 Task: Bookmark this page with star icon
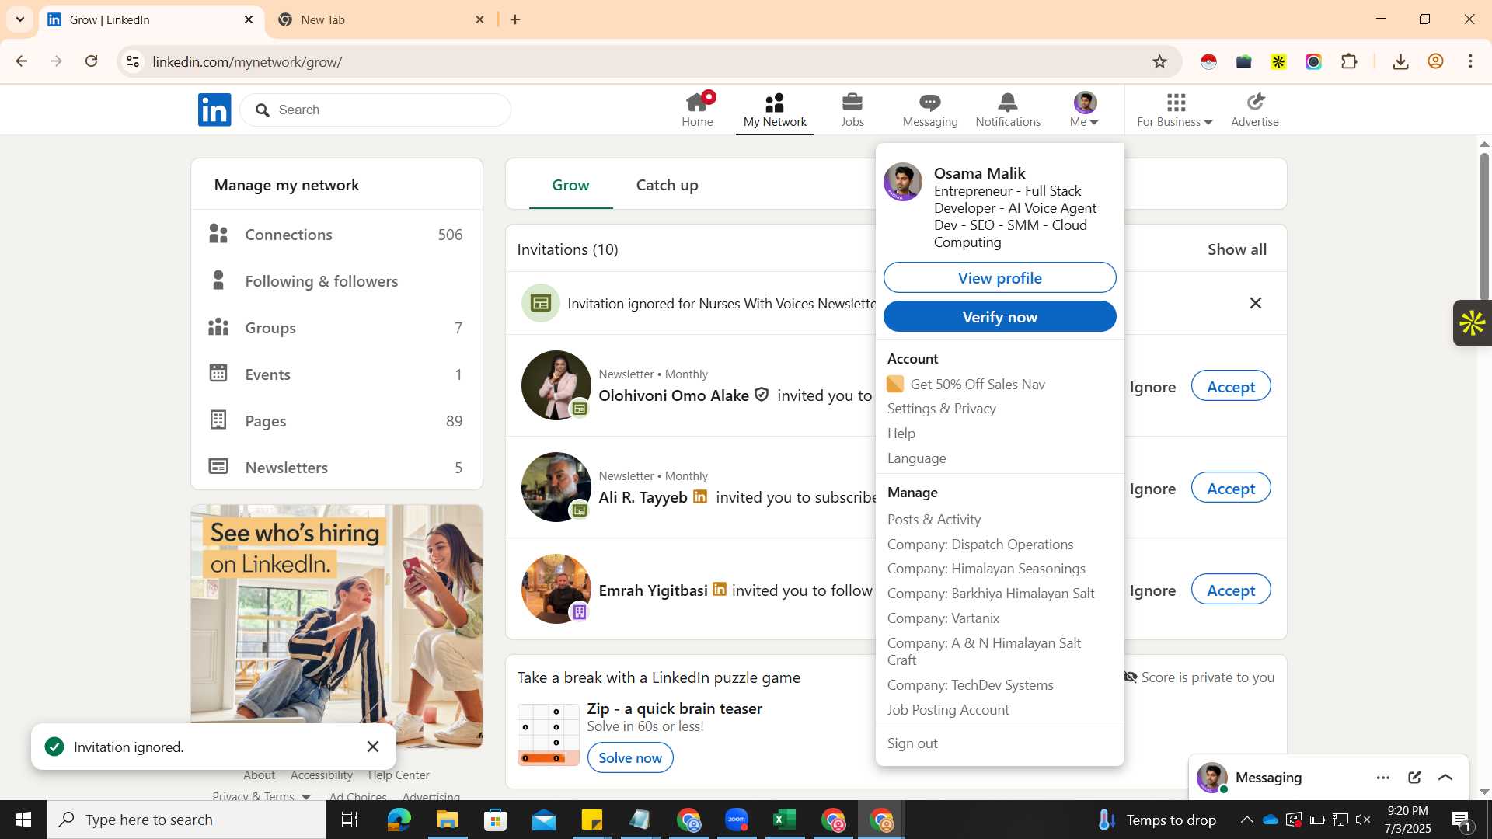pyautogui.click(x=1159, y=61)
